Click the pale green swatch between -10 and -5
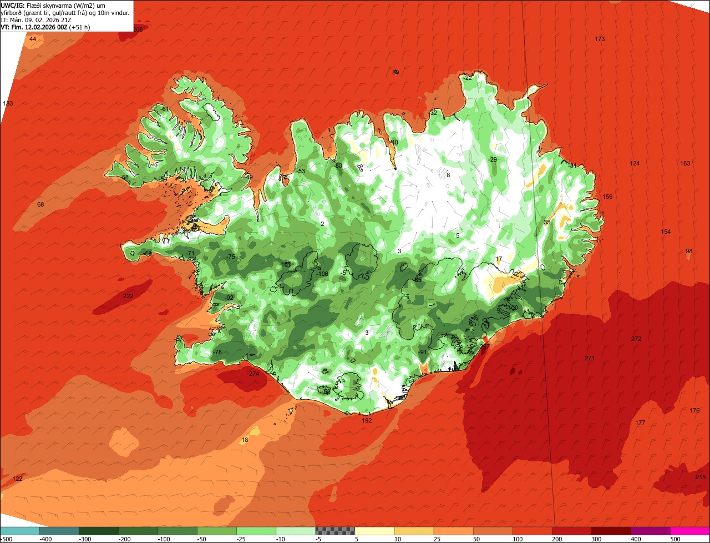The image size is (710, 543). (296, 531)
